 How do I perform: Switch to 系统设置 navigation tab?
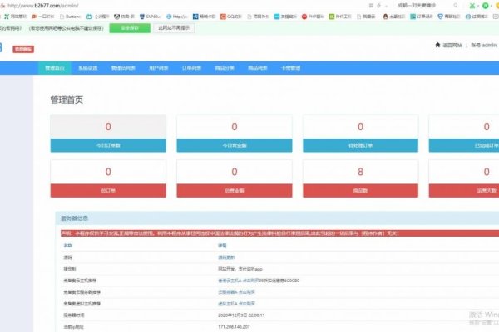(87, 67)
